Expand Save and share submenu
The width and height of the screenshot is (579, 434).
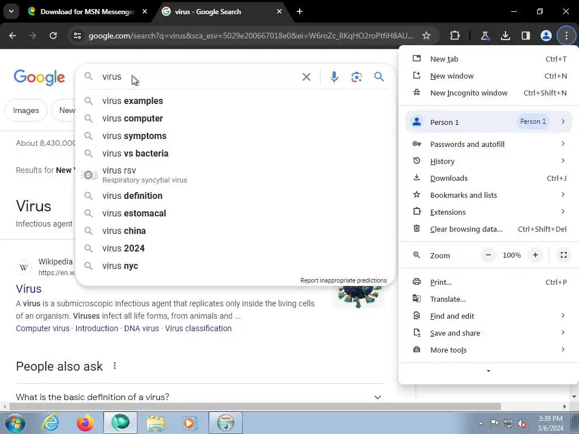(x=489, y=333)
